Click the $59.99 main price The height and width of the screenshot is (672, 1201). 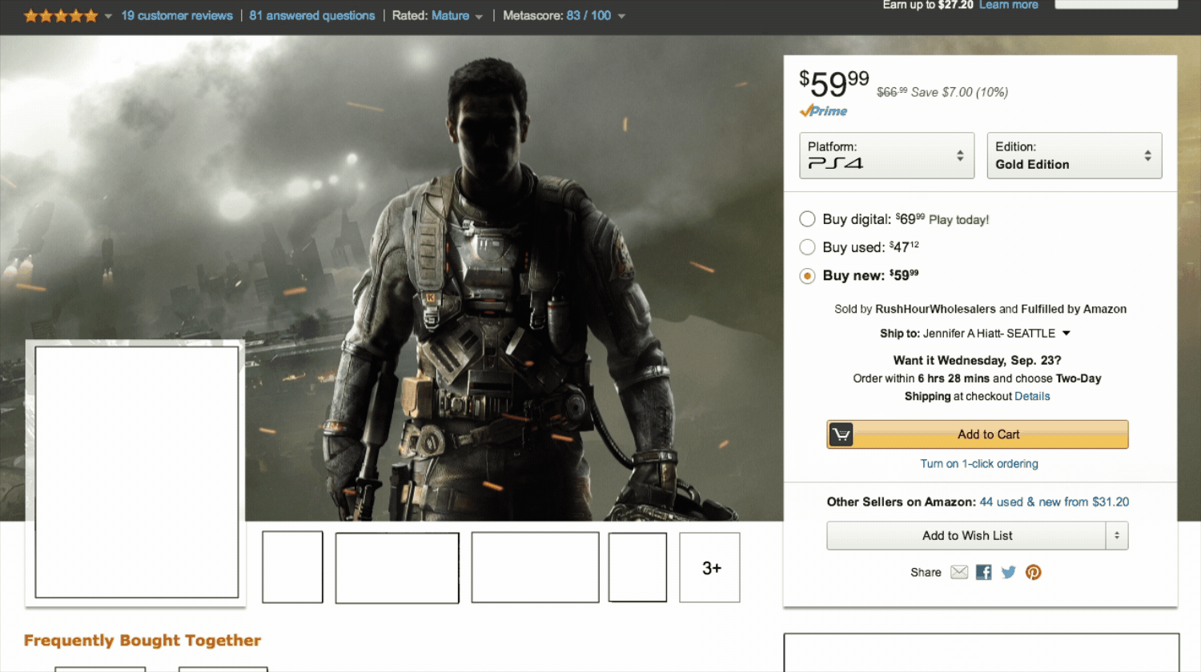click(833, 83)
